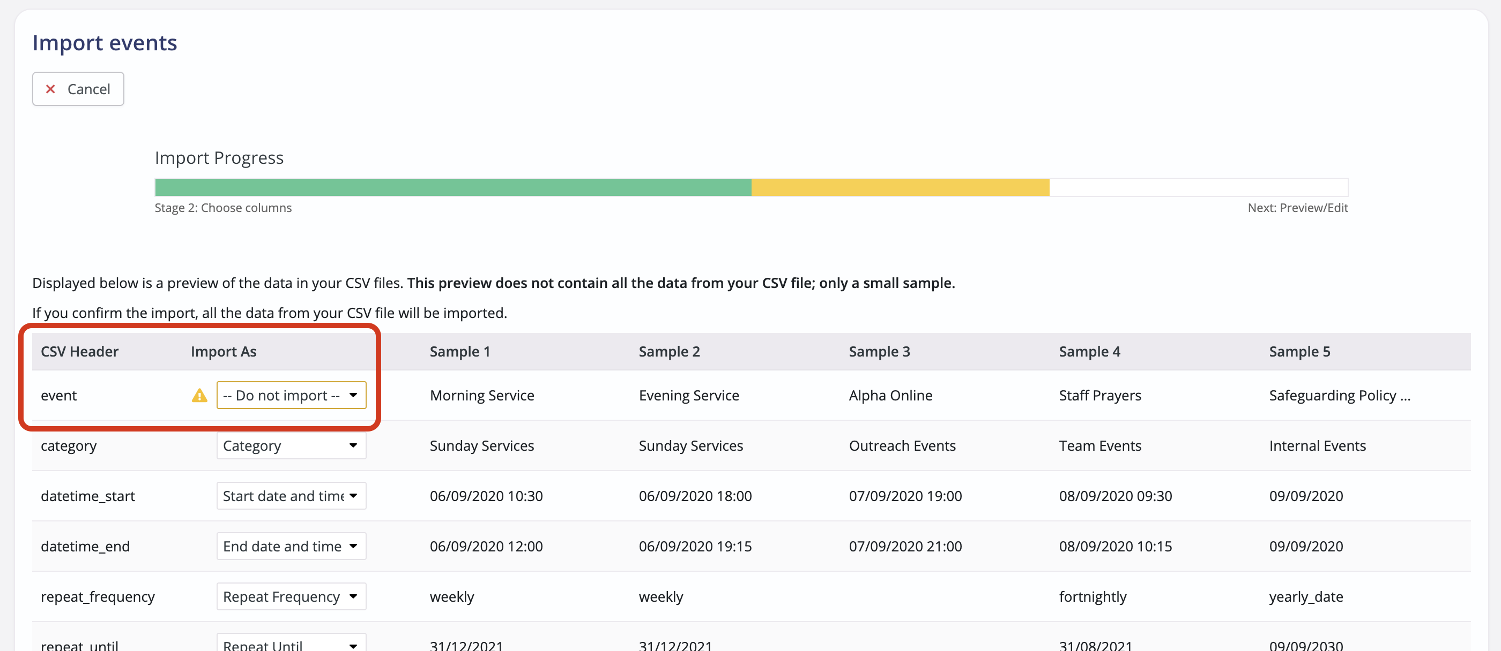Image resolution: width=1501 pixels, height=651 pixels.
Task: Click the Next: Preview/Edit label
Action: tap(1297, 208)
